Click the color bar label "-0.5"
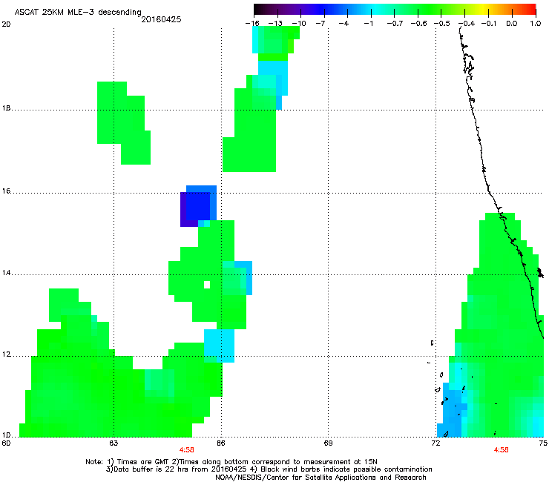Viewport: 549px width, 482px height. [442, 24]
